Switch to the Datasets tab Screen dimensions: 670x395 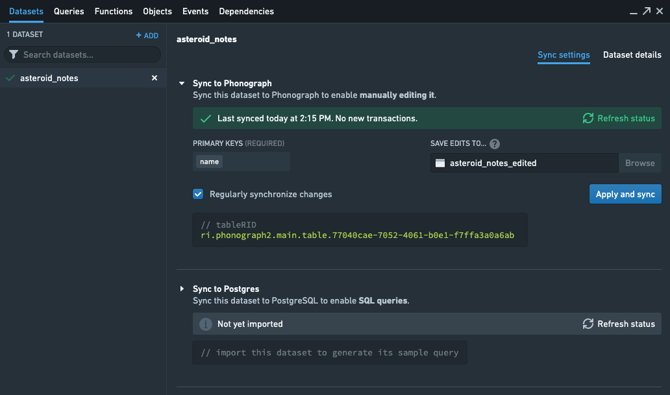click(26, 12)
